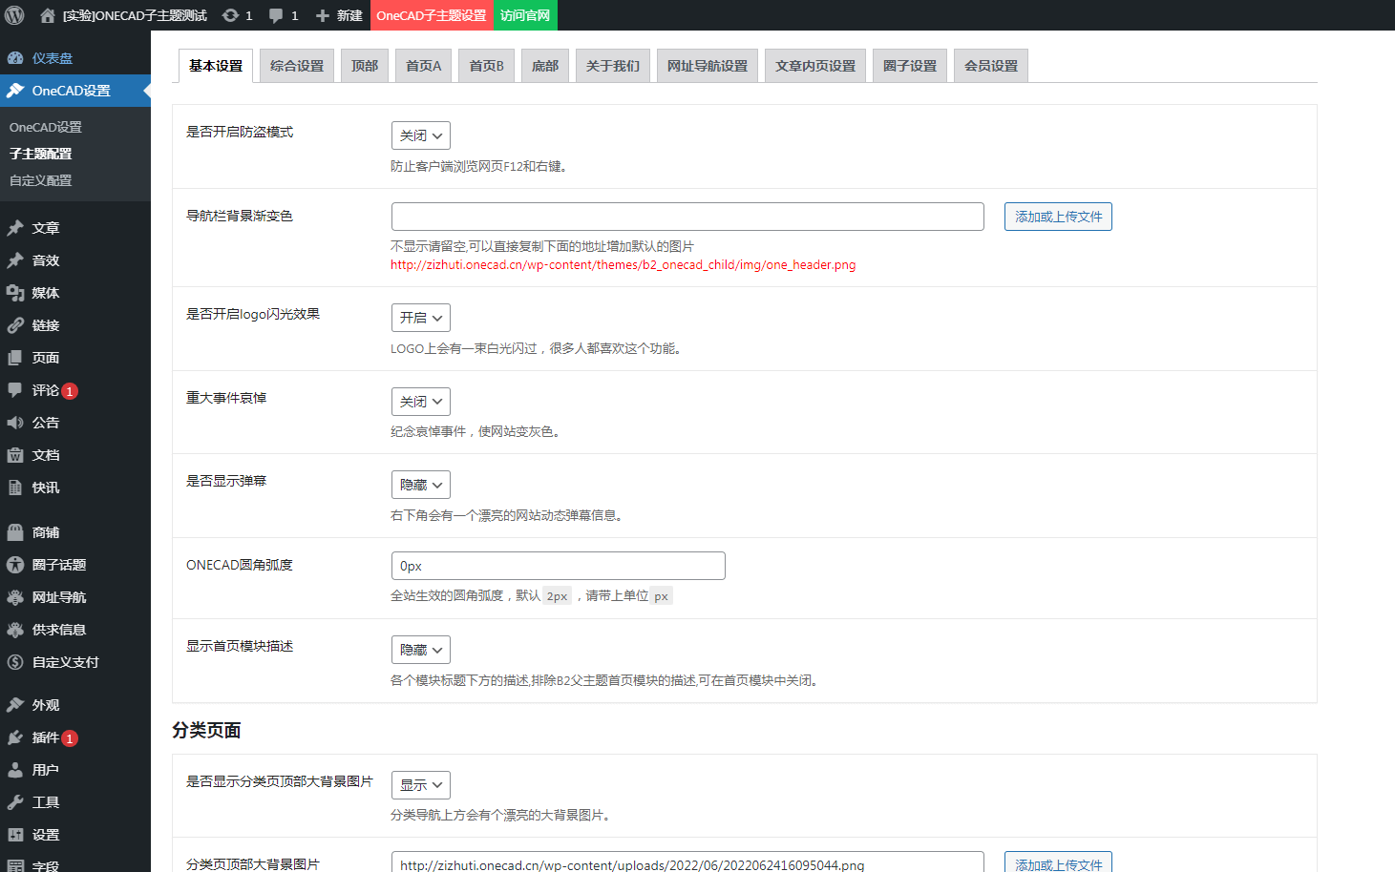Switch to the 底部 tab

(545, 66)
